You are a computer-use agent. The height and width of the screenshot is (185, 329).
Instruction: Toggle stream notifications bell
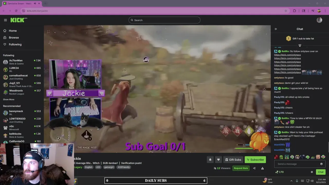(210, 160)
